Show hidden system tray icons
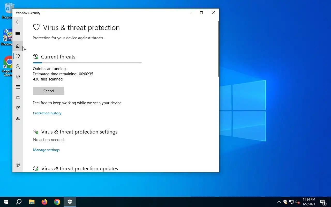 point(279,202)
